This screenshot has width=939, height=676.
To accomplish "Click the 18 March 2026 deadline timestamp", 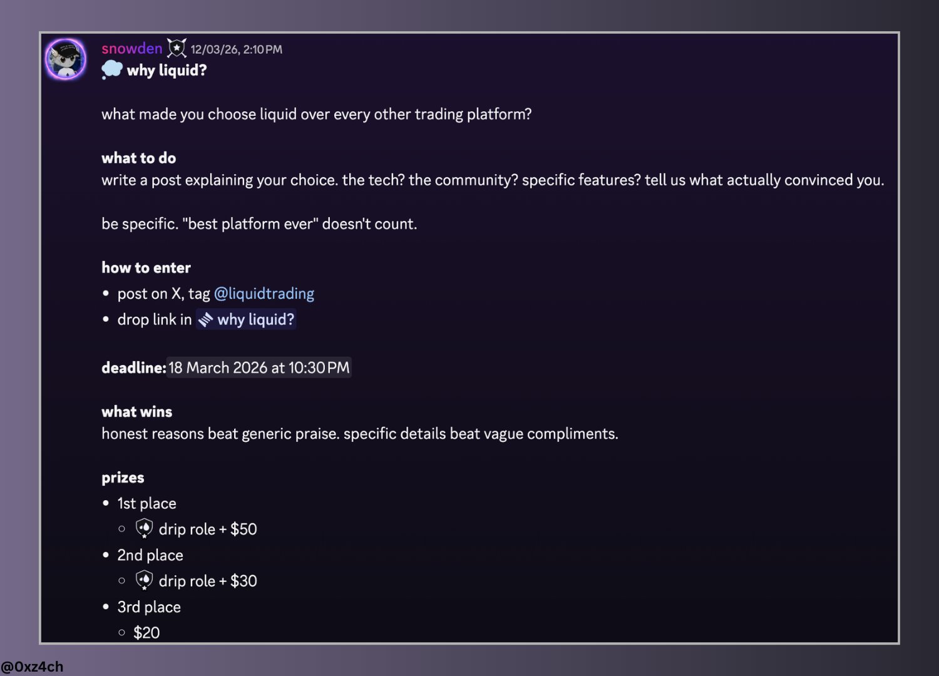I will coord(259,367).
